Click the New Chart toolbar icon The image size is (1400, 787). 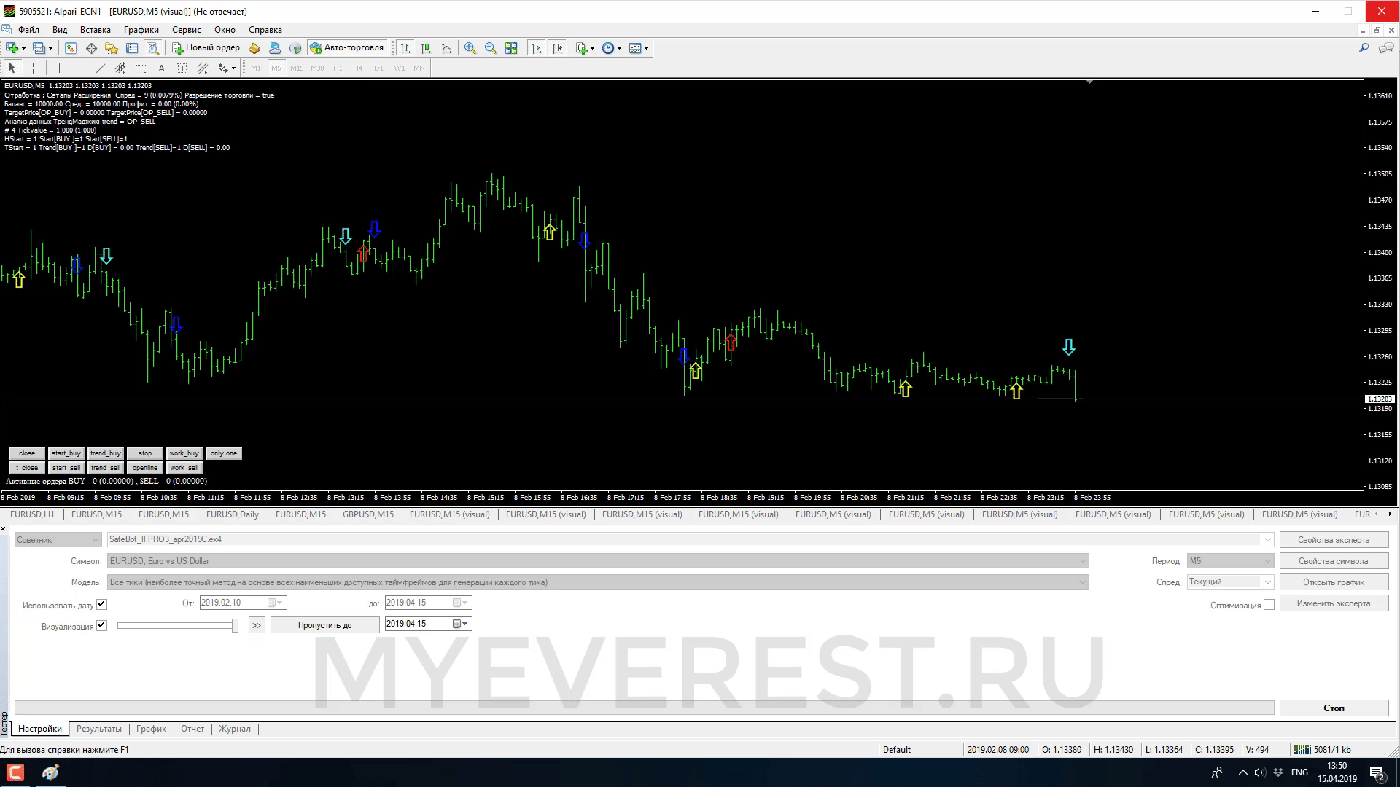coord(12,48)
